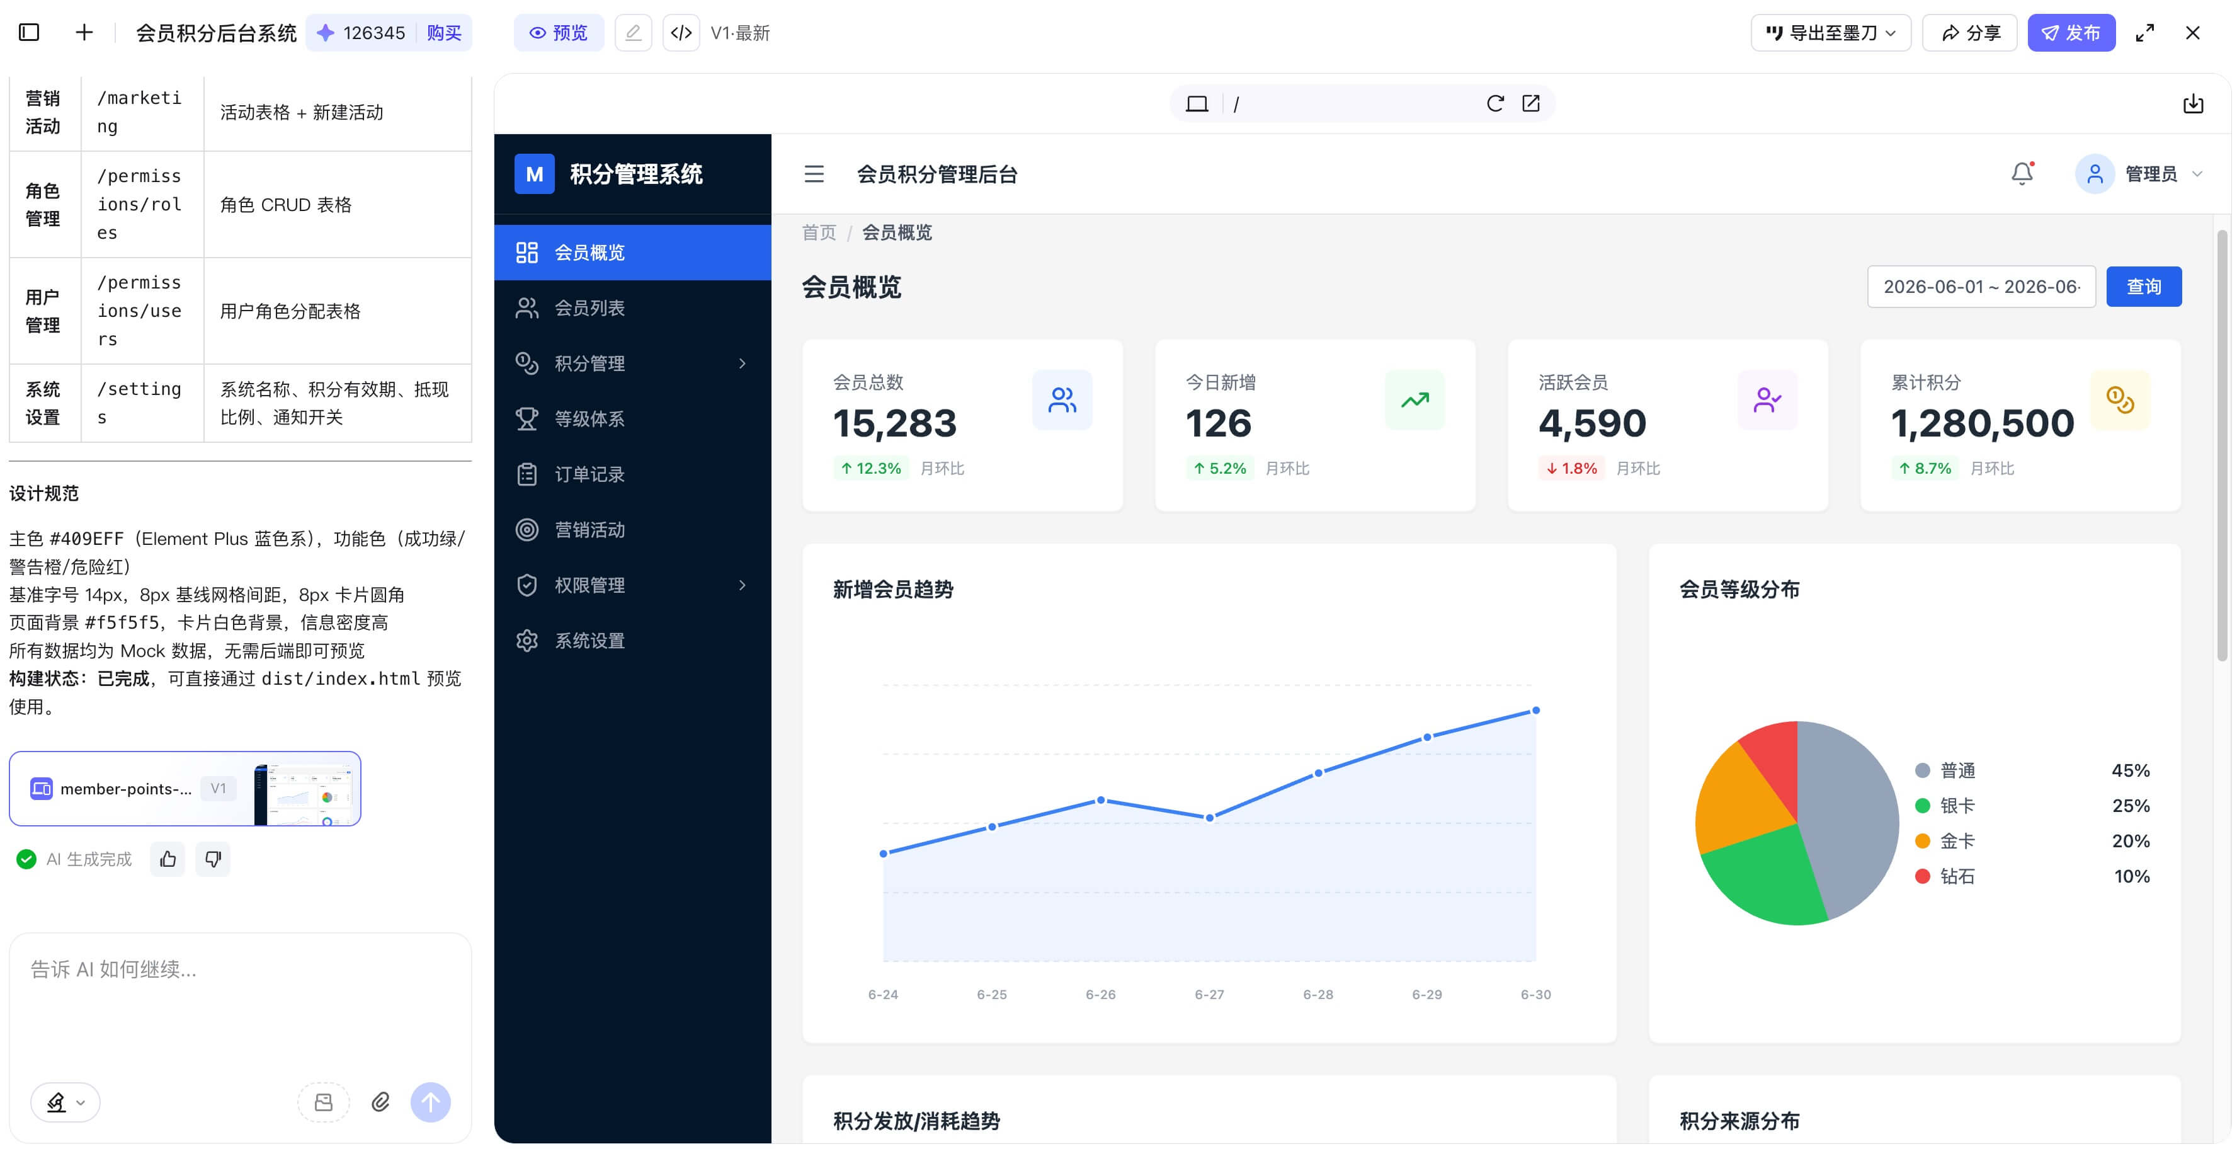
Task: Click the 6-27 data point on trend chart
Action: 1210,817
